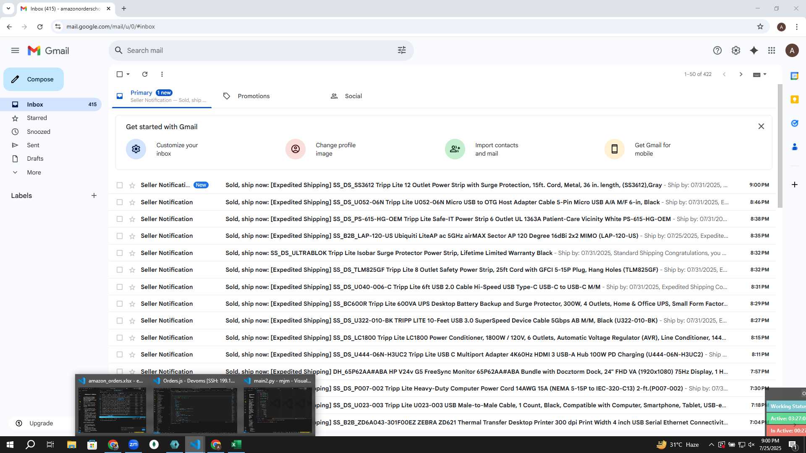Reload the page in Chrome
The height and width of the screenshot is (453, 806).
point(40,26)
